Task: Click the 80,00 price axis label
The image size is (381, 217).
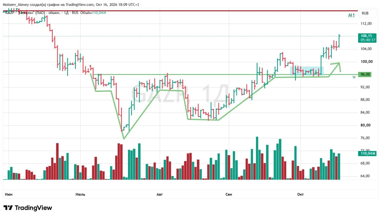Action: tap(366, 125)
